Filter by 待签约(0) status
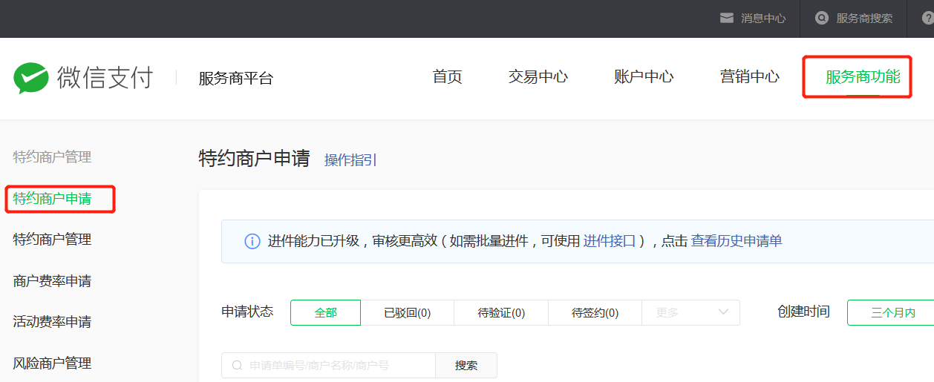934x382 pixels. pos(595,313)
